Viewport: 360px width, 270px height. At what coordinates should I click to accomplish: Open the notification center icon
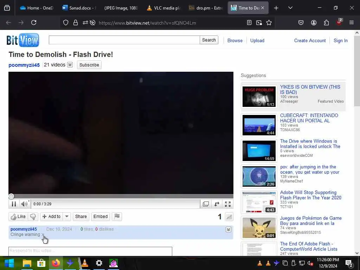coord(349,263)
